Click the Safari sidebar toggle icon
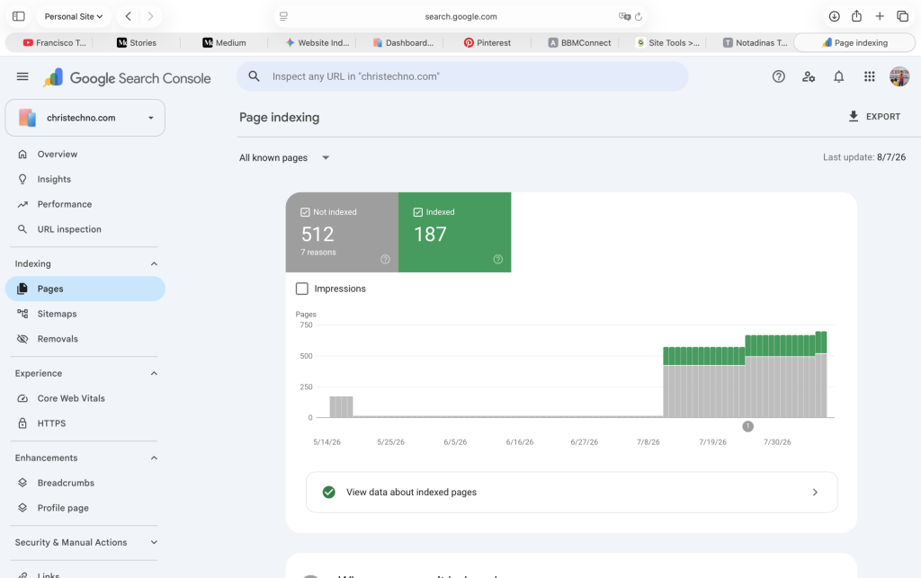Viewport: 921px width, 578px height. [19, 16]
